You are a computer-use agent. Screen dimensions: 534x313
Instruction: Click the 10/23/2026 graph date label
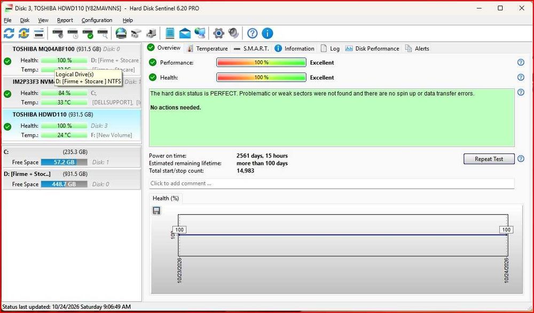coord(179,270)
